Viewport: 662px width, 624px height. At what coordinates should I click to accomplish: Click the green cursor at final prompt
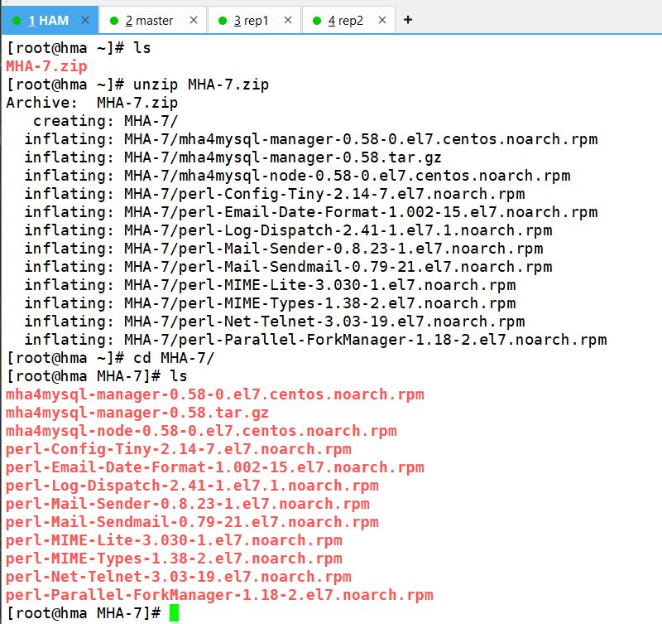174,613
